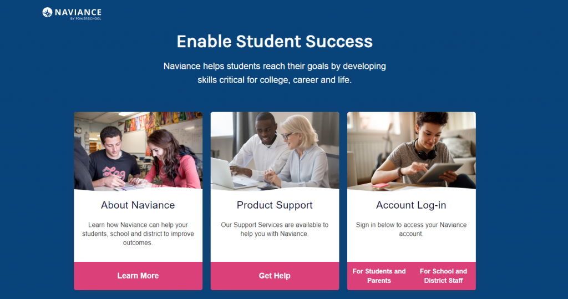Select For Students and Parents log-in
568x299 pixels.
tap(379, 276)
